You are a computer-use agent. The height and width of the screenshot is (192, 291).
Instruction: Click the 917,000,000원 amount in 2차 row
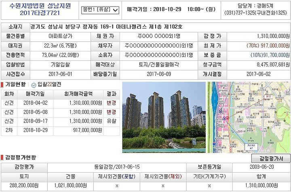pos(87,130)
